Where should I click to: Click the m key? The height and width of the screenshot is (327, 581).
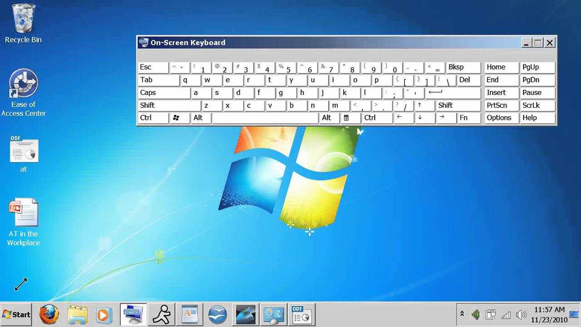(340, 105)
